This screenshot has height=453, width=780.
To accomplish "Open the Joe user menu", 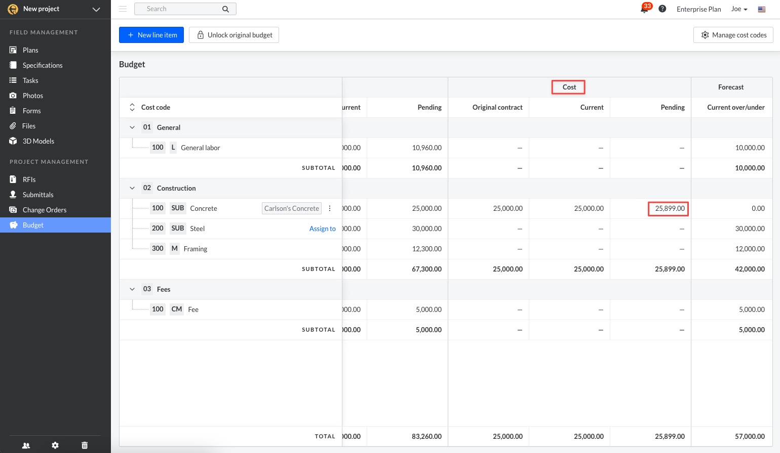I will click(x=739, y=9).
